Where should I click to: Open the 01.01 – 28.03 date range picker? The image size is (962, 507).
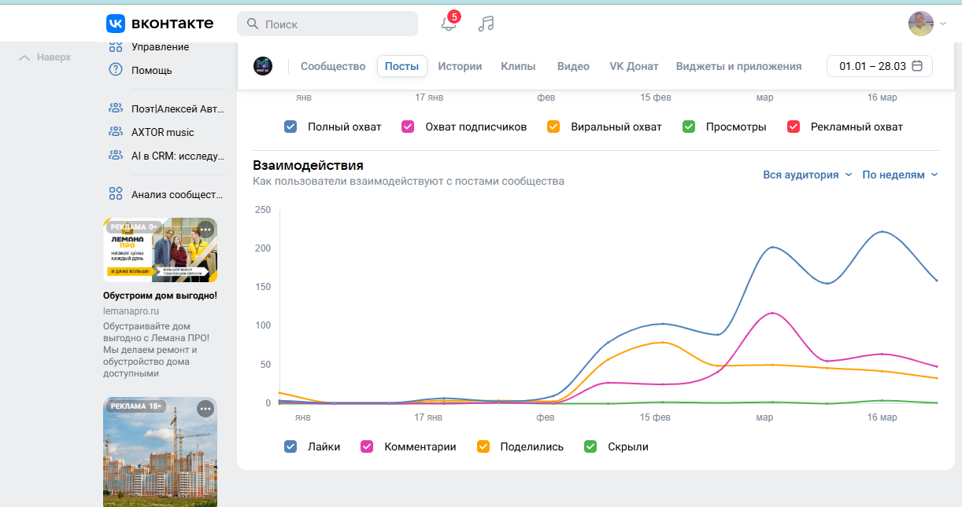click(879, 66)
